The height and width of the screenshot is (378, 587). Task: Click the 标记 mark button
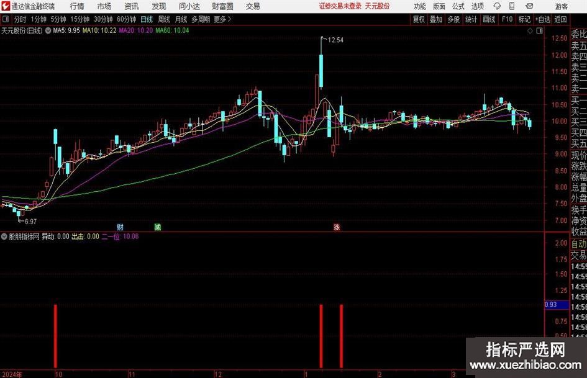coord(524,19)
